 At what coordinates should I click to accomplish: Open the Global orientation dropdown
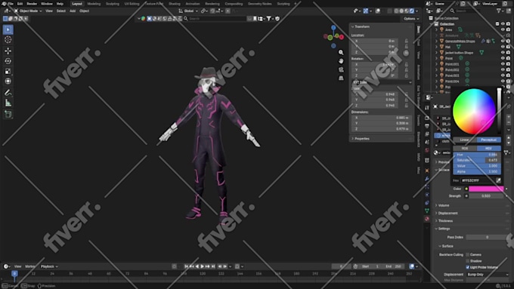(188, 11)
